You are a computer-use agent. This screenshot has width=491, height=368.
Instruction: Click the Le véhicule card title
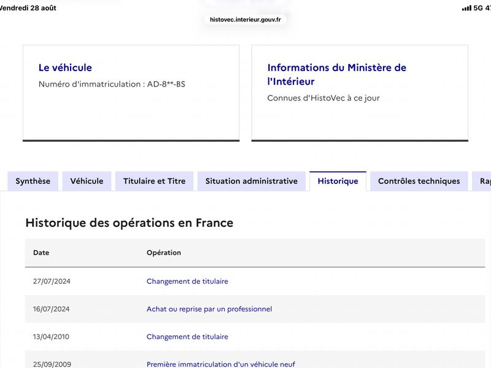point(65,67)
